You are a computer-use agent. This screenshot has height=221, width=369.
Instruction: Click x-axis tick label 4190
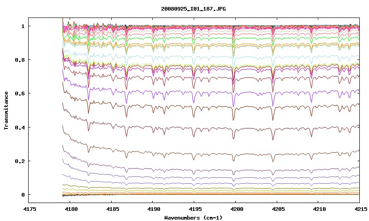tap(154, 209)
